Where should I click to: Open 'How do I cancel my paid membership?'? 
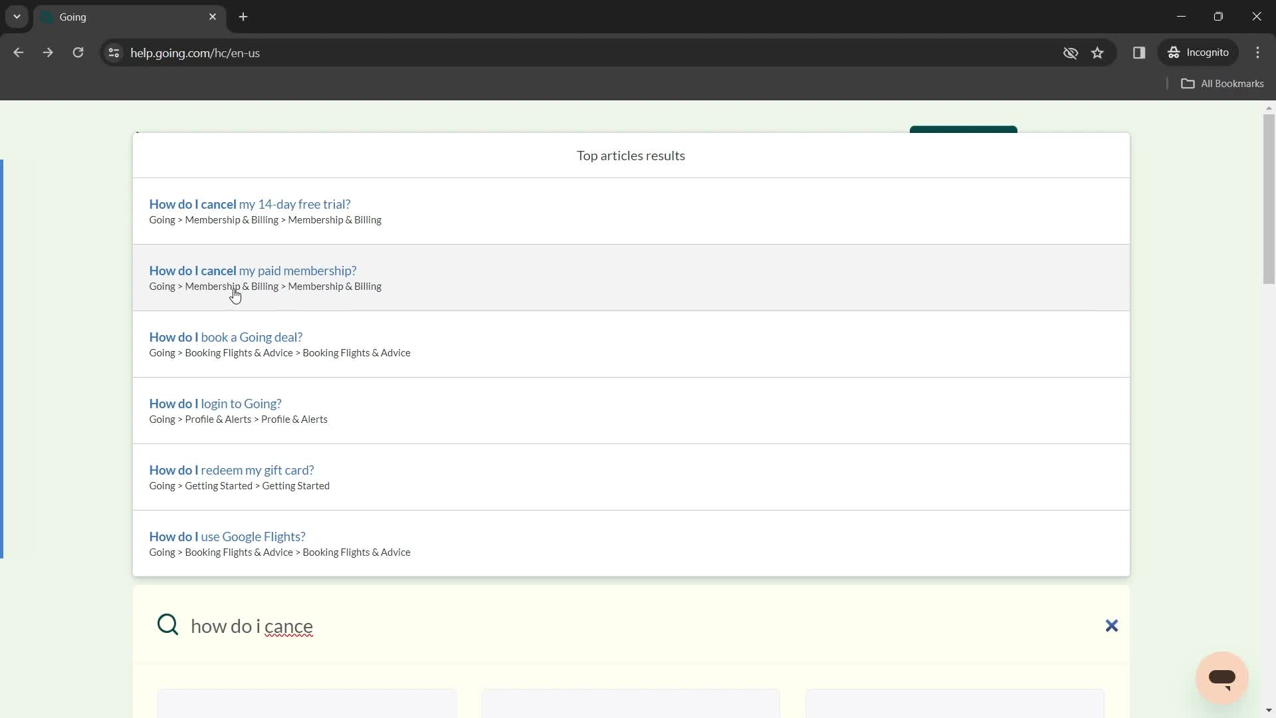pos(253,271)
